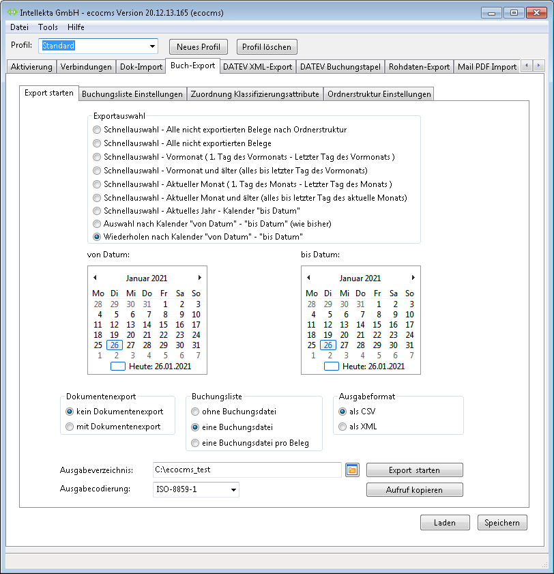The height and width of the screenshot is (574, 554).
Task: Go to previous month in von Datum calendar
Action: [95, 278]
